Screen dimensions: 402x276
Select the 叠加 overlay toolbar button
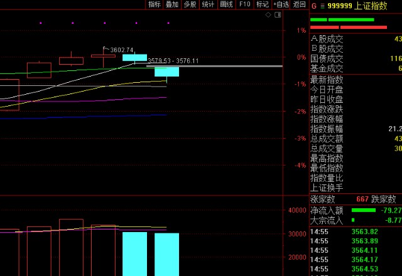172,4
